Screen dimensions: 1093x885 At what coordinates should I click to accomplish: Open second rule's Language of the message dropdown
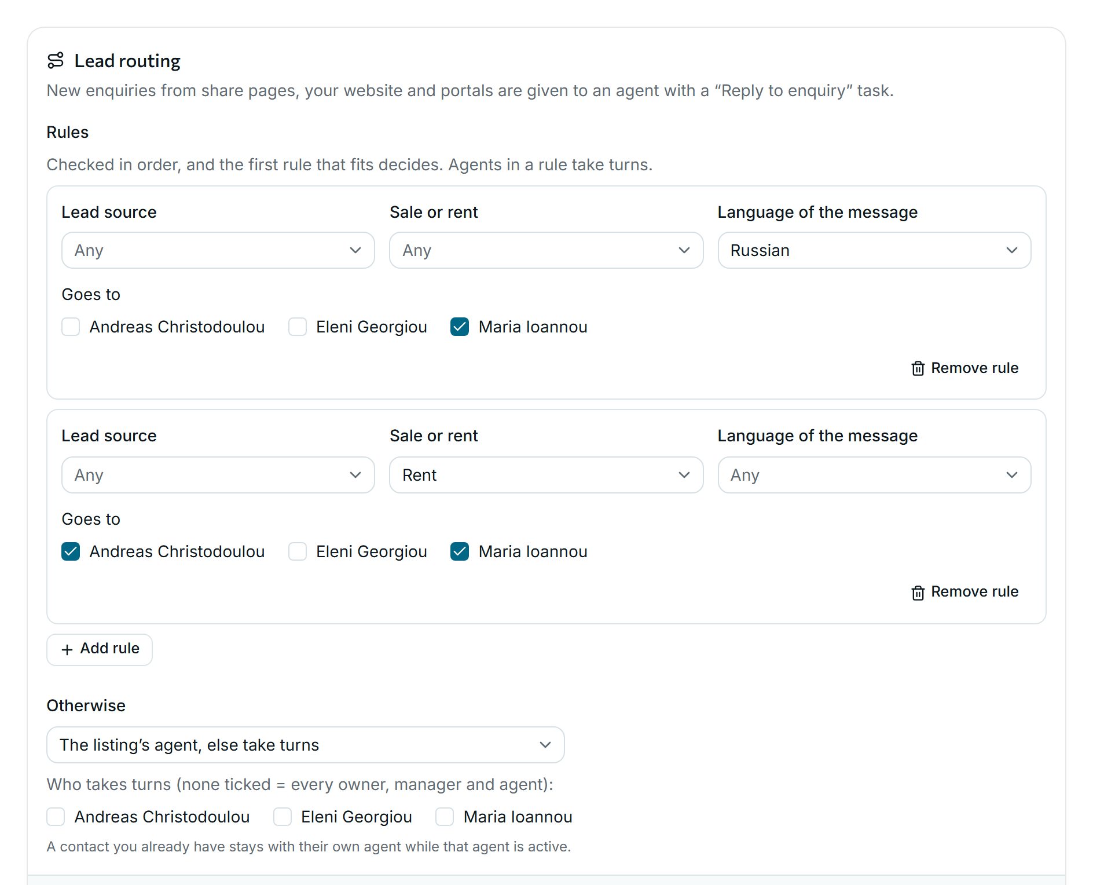tap(874, 475)
